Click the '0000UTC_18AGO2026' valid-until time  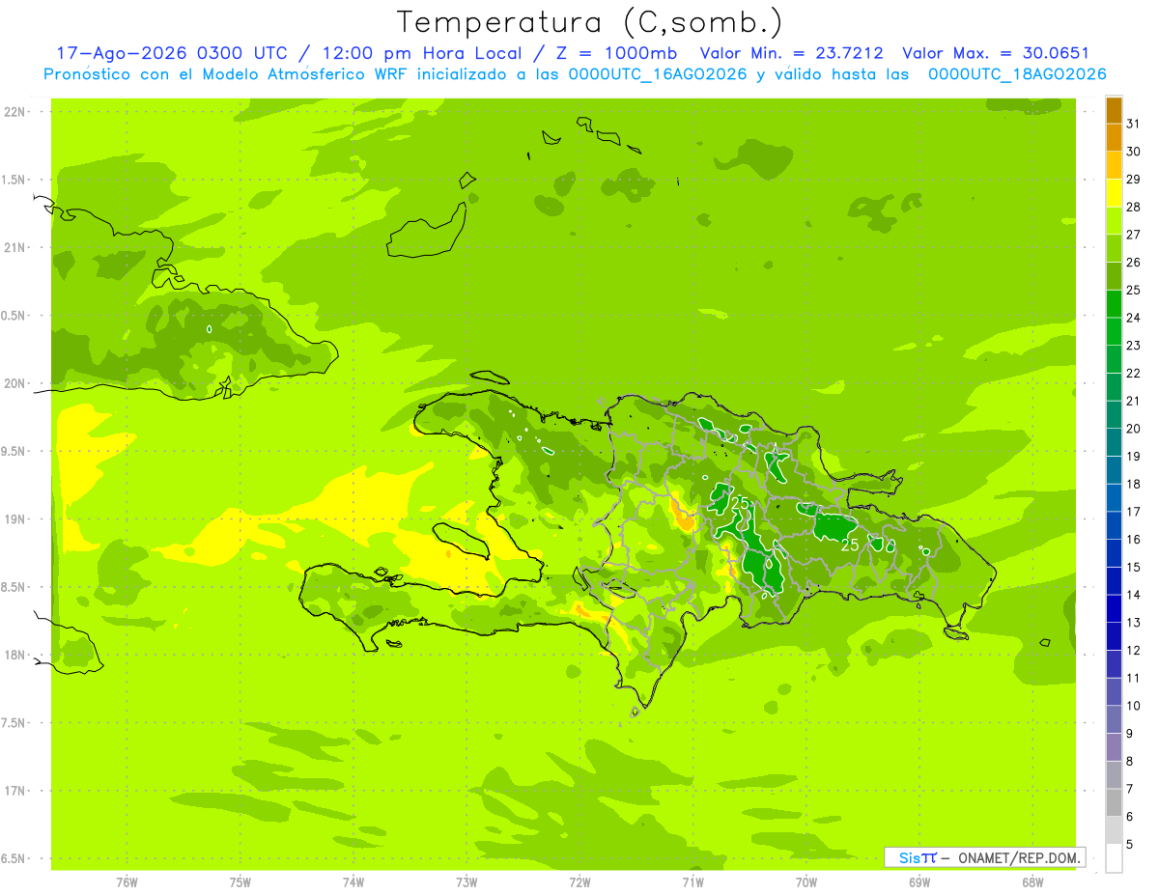(x=1017, y=74)
